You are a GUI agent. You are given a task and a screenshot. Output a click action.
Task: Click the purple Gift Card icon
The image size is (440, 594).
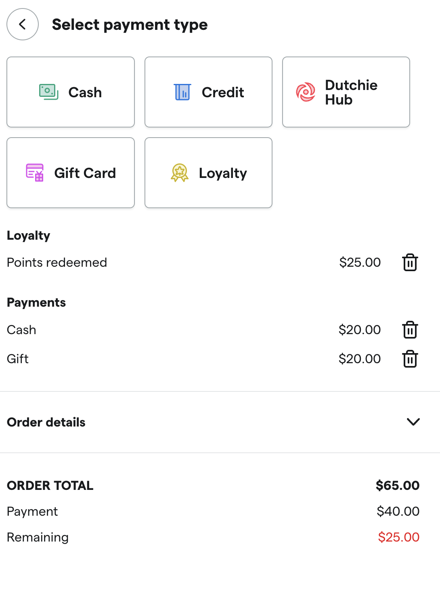[x=35, y=173]
